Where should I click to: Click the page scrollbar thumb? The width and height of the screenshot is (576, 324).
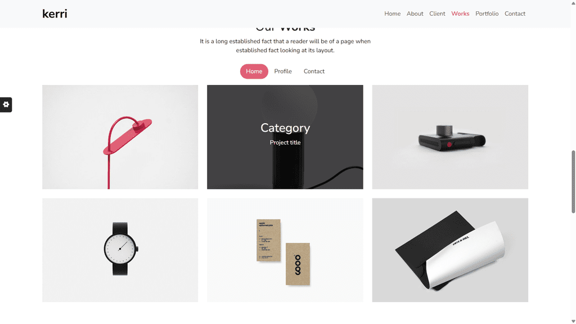(573, 182)
